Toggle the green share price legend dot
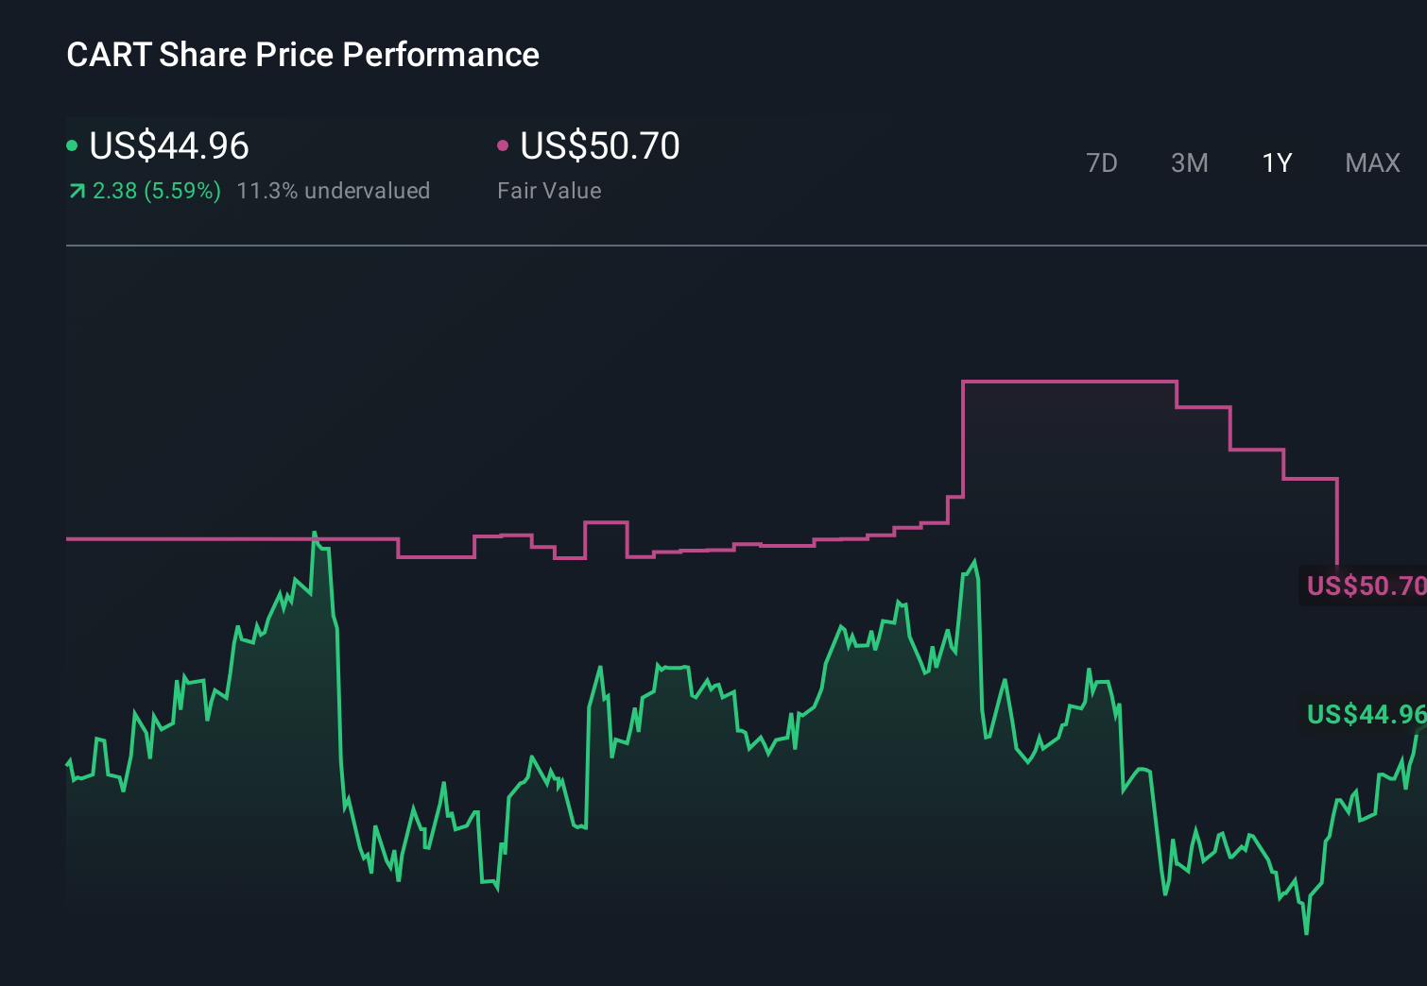Screen dimensions: 1427x986 point(72,144)
